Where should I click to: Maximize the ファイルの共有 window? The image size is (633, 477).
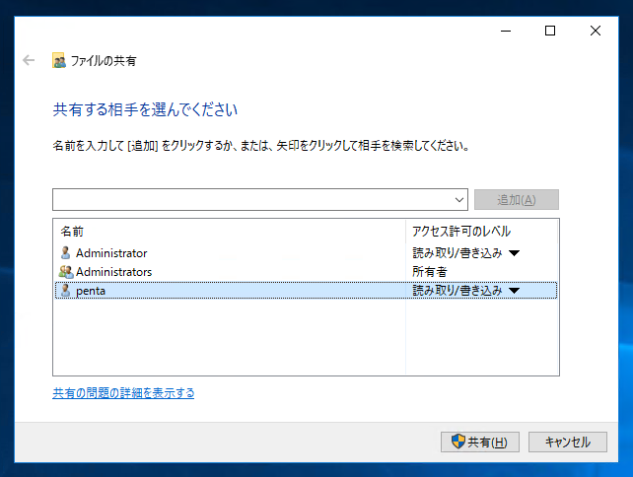point(550,32)
